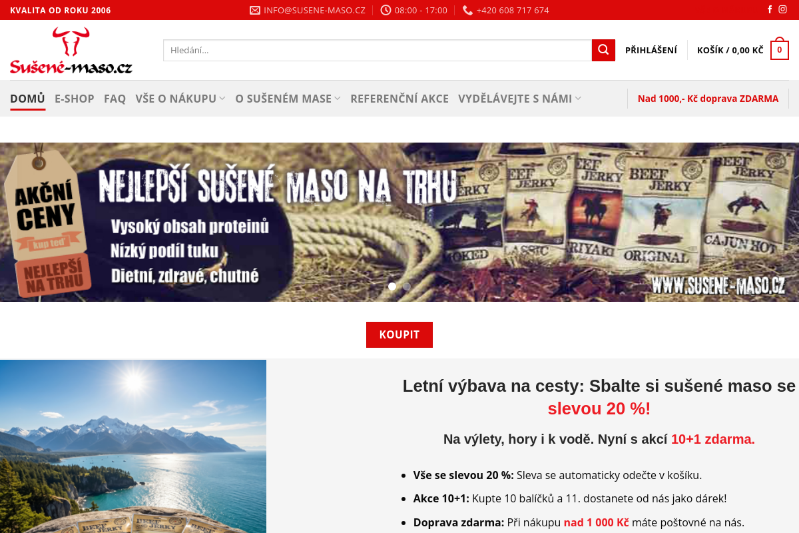Open the cart icon showing 0
The height and width of the screenshot is (533, 799).
pyautogui.click(x=780, y=50)
